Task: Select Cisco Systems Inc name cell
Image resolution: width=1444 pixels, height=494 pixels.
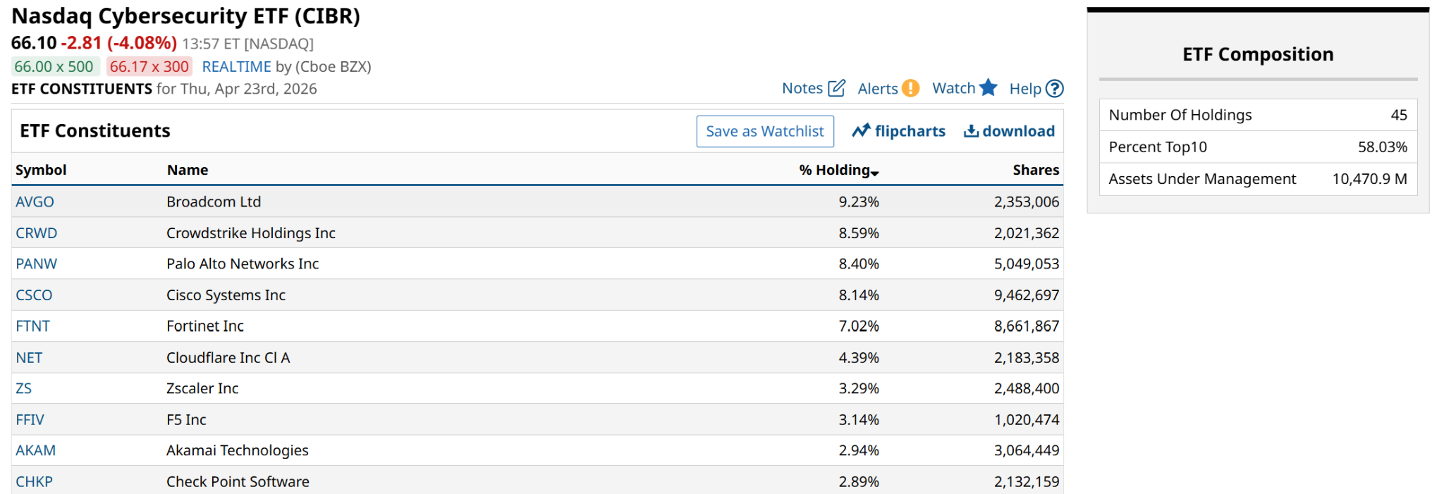Action: coord(226,295)
